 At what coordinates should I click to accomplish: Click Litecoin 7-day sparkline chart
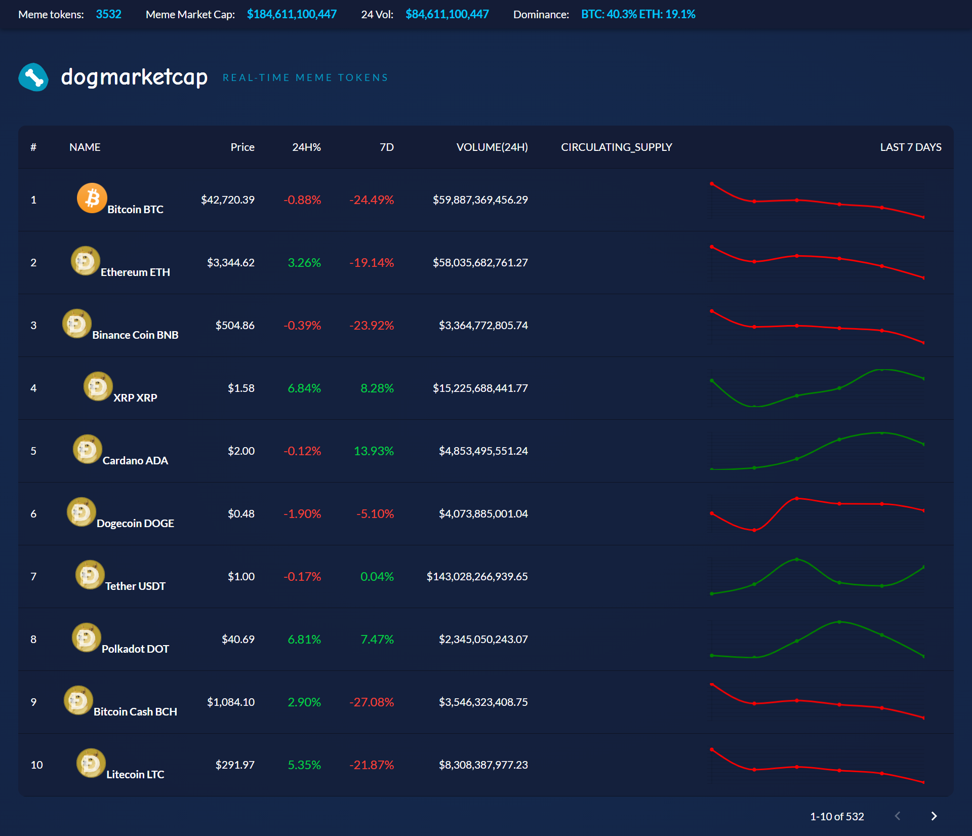point(818,765)
